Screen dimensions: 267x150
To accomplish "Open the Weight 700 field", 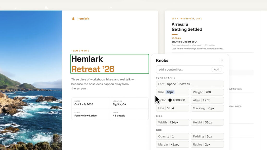I will [207, 92].
